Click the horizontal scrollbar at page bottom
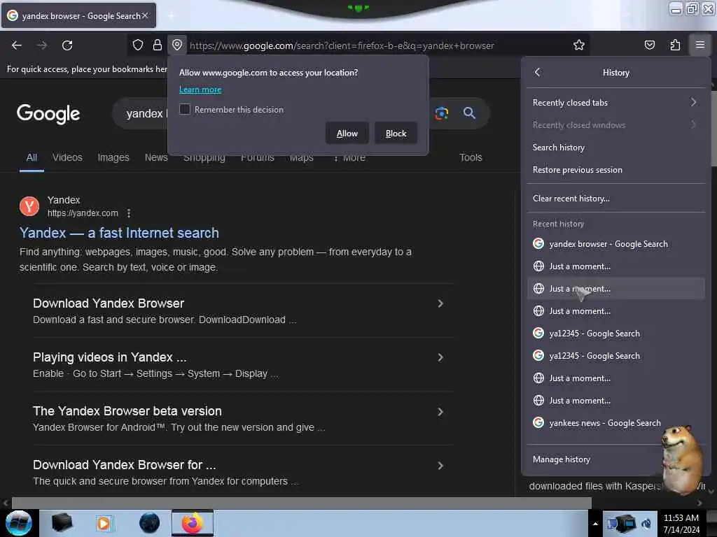717x537 pixels. pos(301,503)
